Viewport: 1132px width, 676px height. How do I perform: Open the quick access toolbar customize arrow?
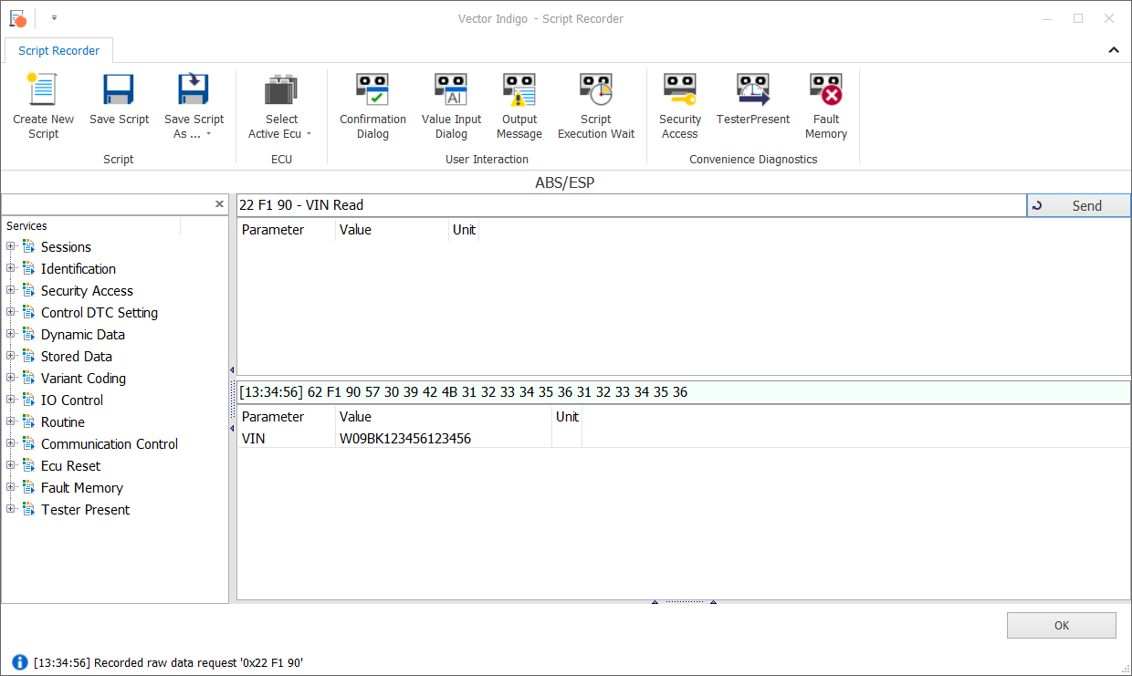tap(54, 17)
